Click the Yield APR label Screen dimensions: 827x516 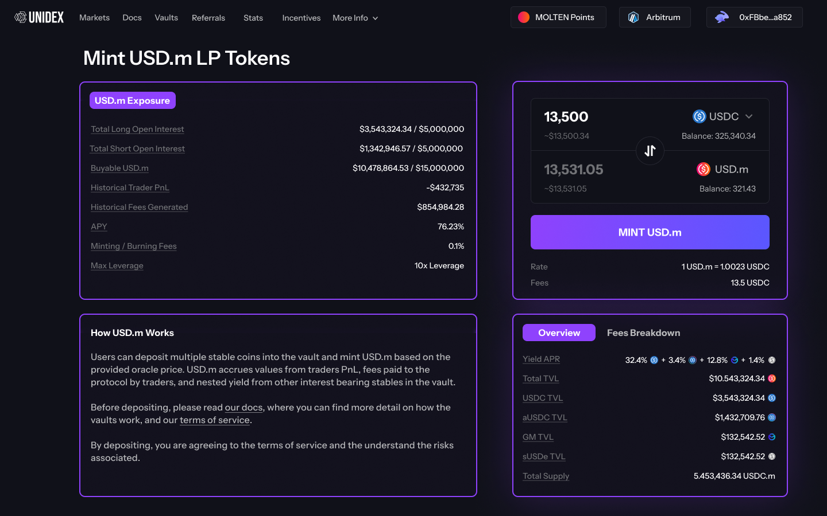pos(541,359)
